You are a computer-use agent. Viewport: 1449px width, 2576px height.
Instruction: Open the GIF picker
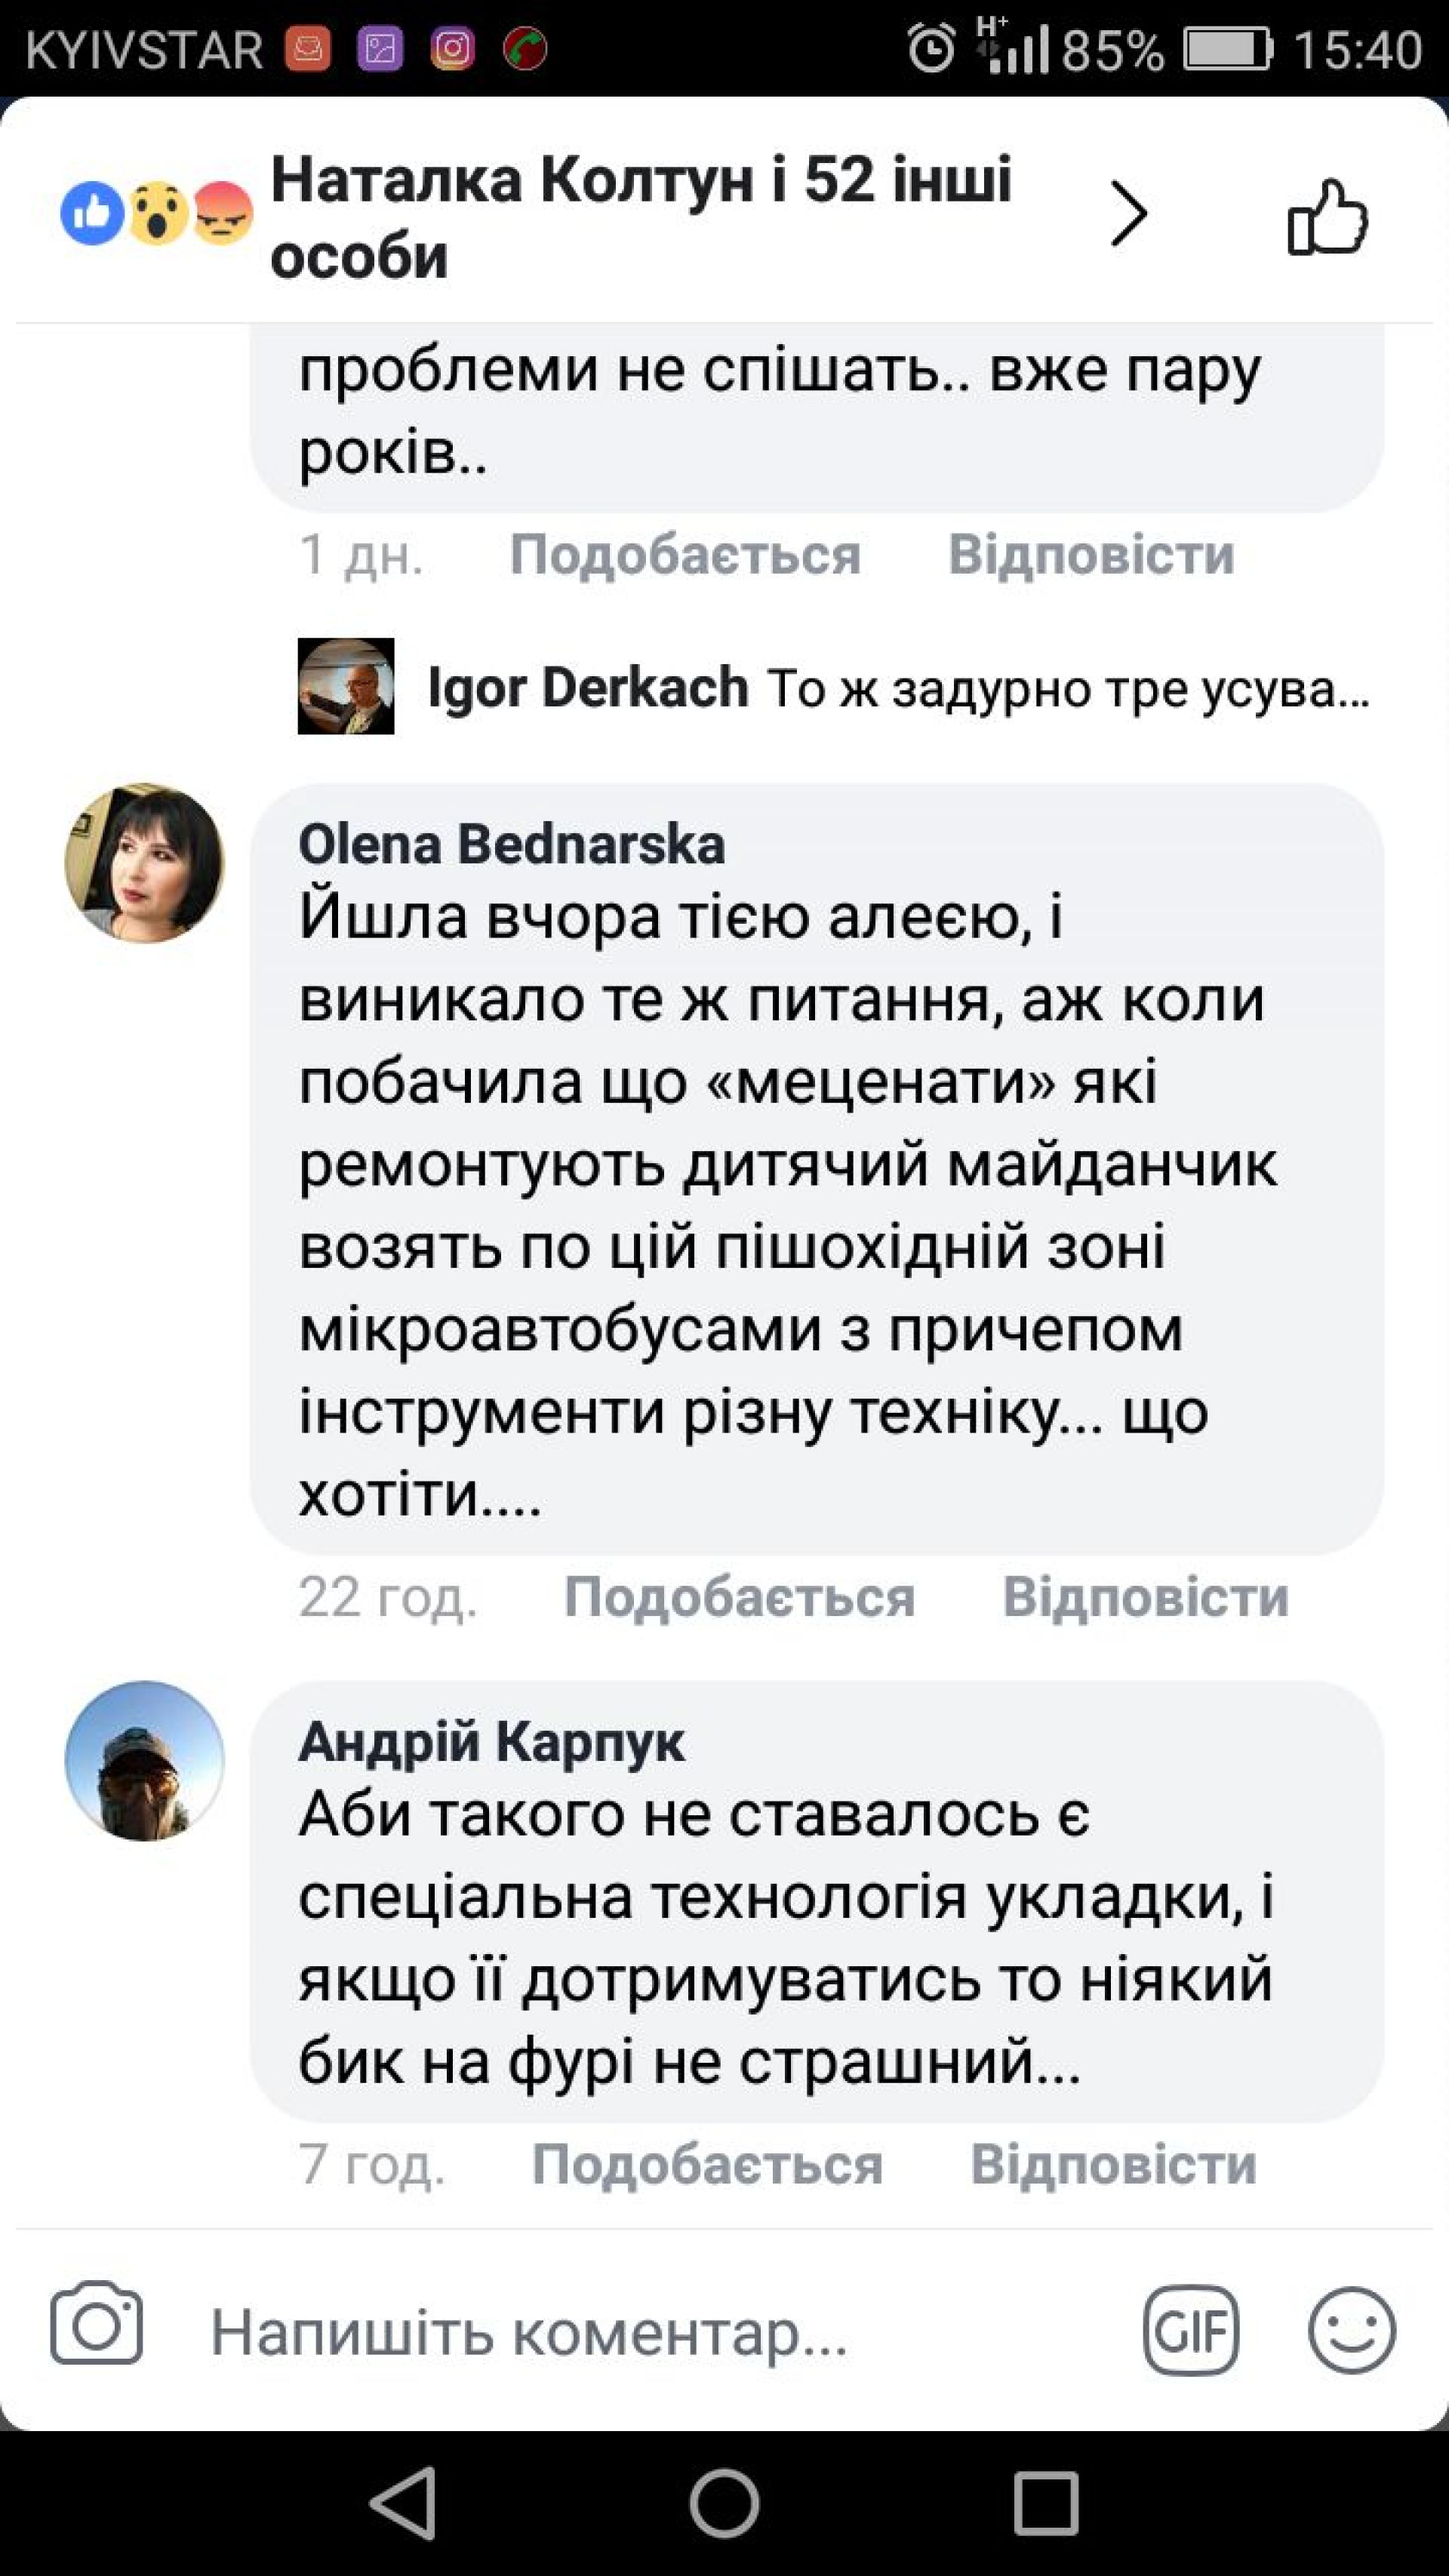(x=1190, y=2331)
